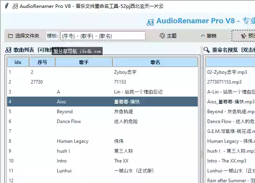This screenshot has width=255, height=183.
Task: Undo via the 撤销 button
Action: 208,36
